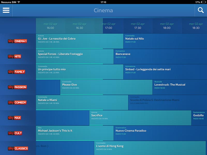Select the Sky Family channel logo

click(x=16, y=72)
